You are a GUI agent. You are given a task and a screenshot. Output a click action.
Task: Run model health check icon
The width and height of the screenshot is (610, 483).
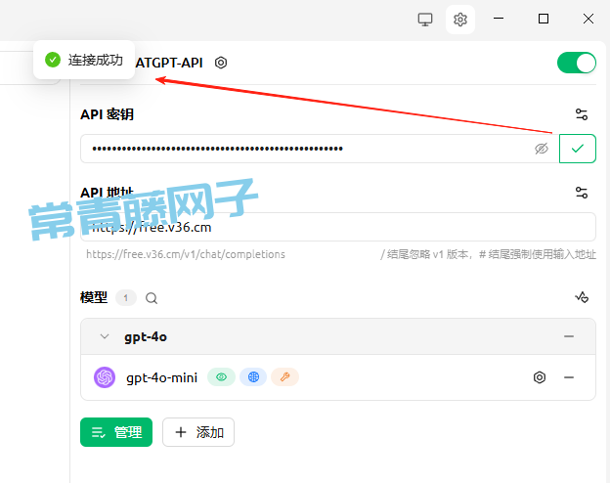(x=582, y=297)
